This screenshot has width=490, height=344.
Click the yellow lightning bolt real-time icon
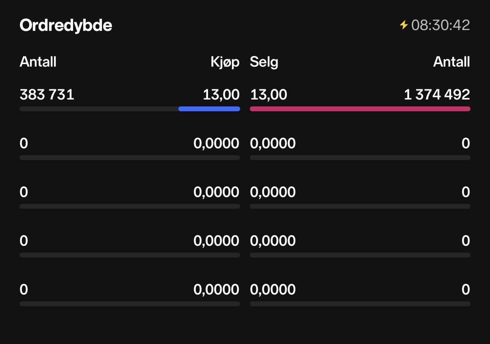pos(403,25)
